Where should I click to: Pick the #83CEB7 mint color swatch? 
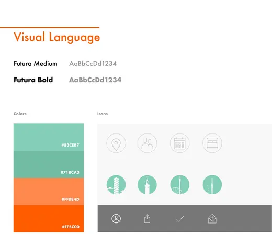point(49,137)
